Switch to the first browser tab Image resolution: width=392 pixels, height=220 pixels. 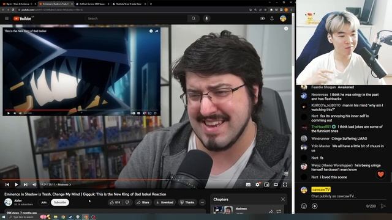coord(19,4)
